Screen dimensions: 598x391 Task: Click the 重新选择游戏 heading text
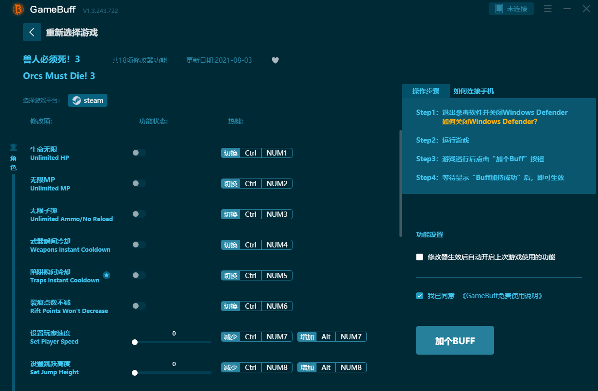[x=72, y=33]
